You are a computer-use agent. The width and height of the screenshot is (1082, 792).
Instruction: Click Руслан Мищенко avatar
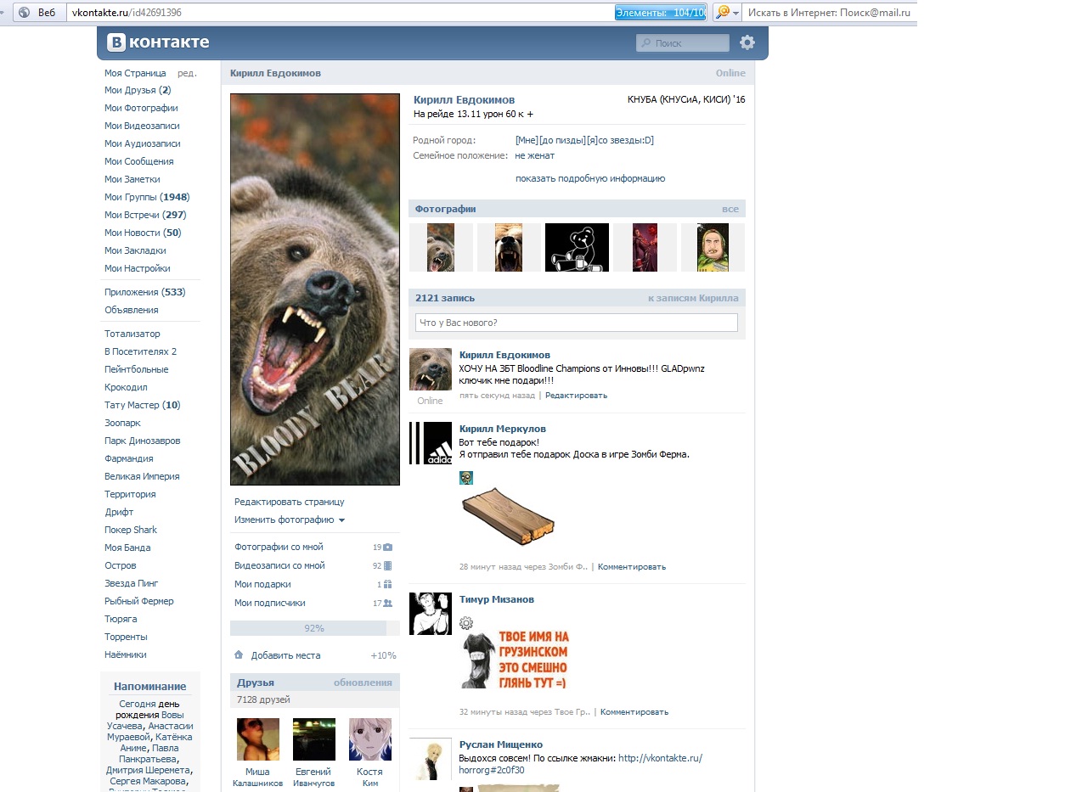431,759
